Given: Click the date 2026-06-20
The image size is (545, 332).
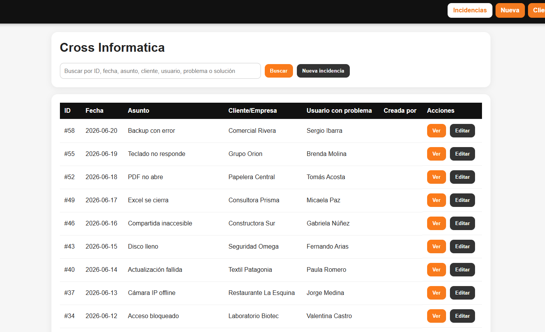Looking at the screenshot, I should pyautogui.click(x=101, y=131).
